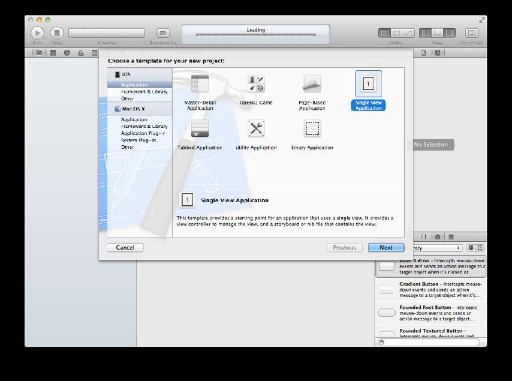Select Application Plug-in category
The height and width of the screenshot is (381, 512).
point(140,133)
